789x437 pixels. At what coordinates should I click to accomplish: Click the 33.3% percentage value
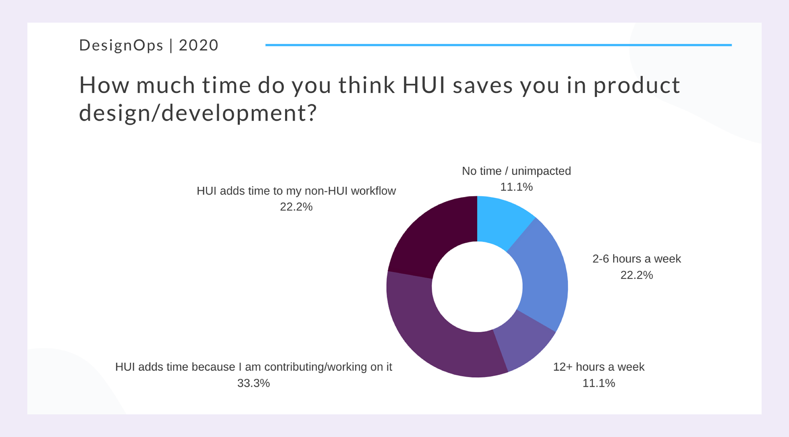coord(253,383)
